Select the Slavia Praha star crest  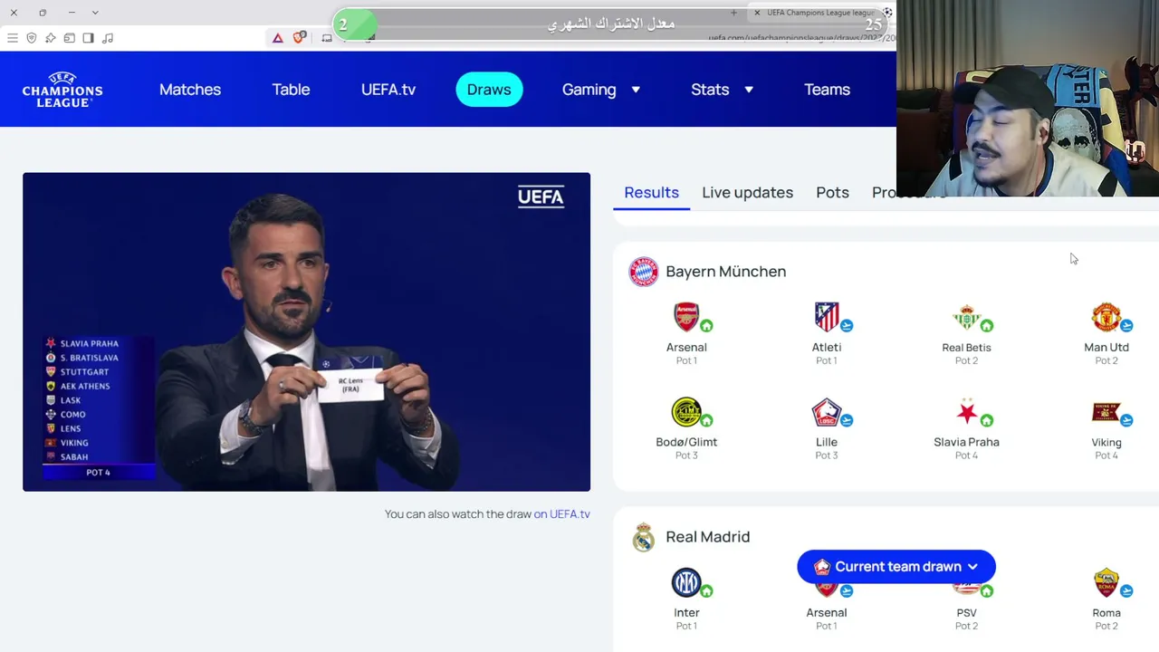tap(966, 412)
